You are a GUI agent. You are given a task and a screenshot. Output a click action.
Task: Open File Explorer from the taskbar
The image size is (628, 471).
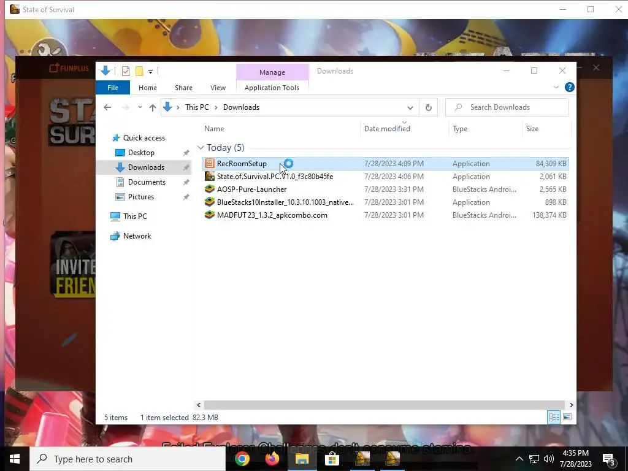pyautogui.click(x=302, y=459)
